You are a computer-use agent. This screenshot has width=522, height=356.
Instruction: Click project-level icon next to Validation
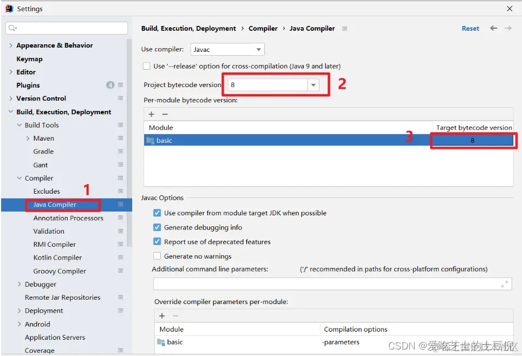tap(121, 231)
